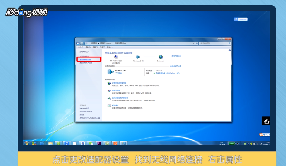Click the Forward navigation arrow button
The height and width of the screenshot is (166, 286).
[82, 43]
